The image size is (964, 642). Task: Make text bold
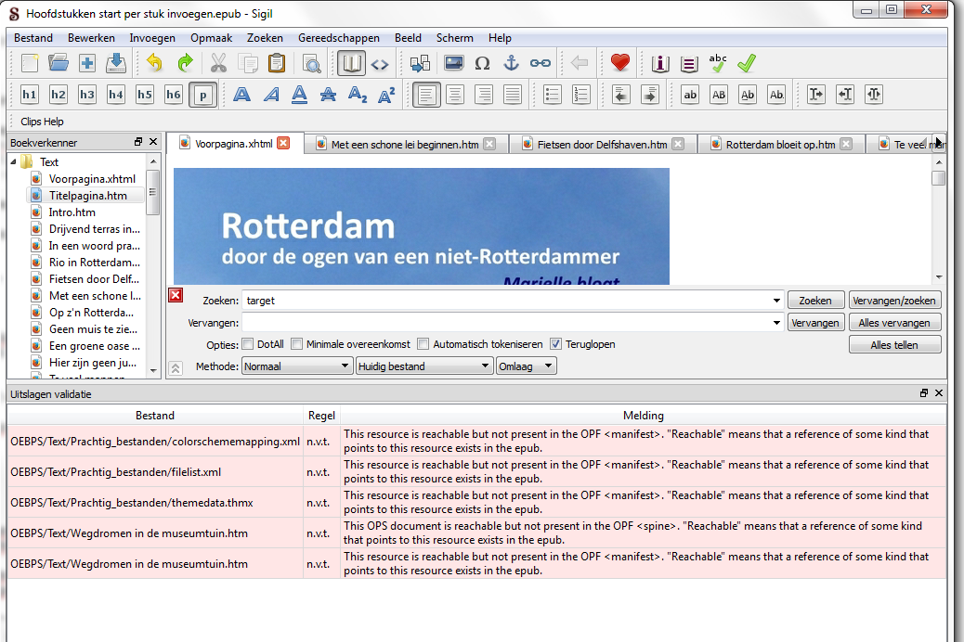(x=241, y=95)
